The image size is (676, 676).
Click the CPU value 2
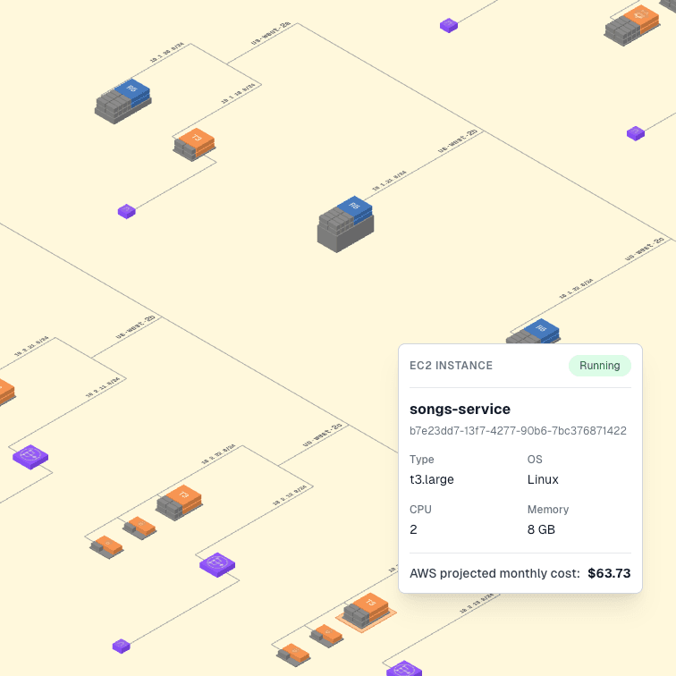click(413, 529)
